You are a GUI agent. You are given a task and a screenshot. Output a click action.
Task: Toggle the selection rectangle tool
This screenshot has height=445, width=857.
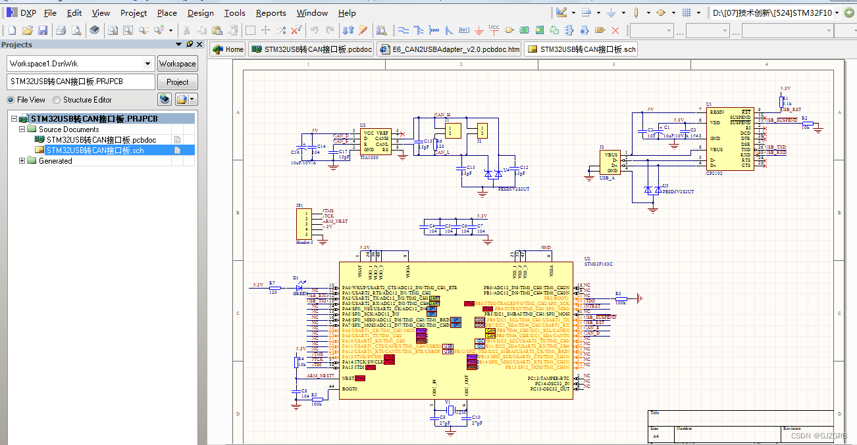click(250, 30)
